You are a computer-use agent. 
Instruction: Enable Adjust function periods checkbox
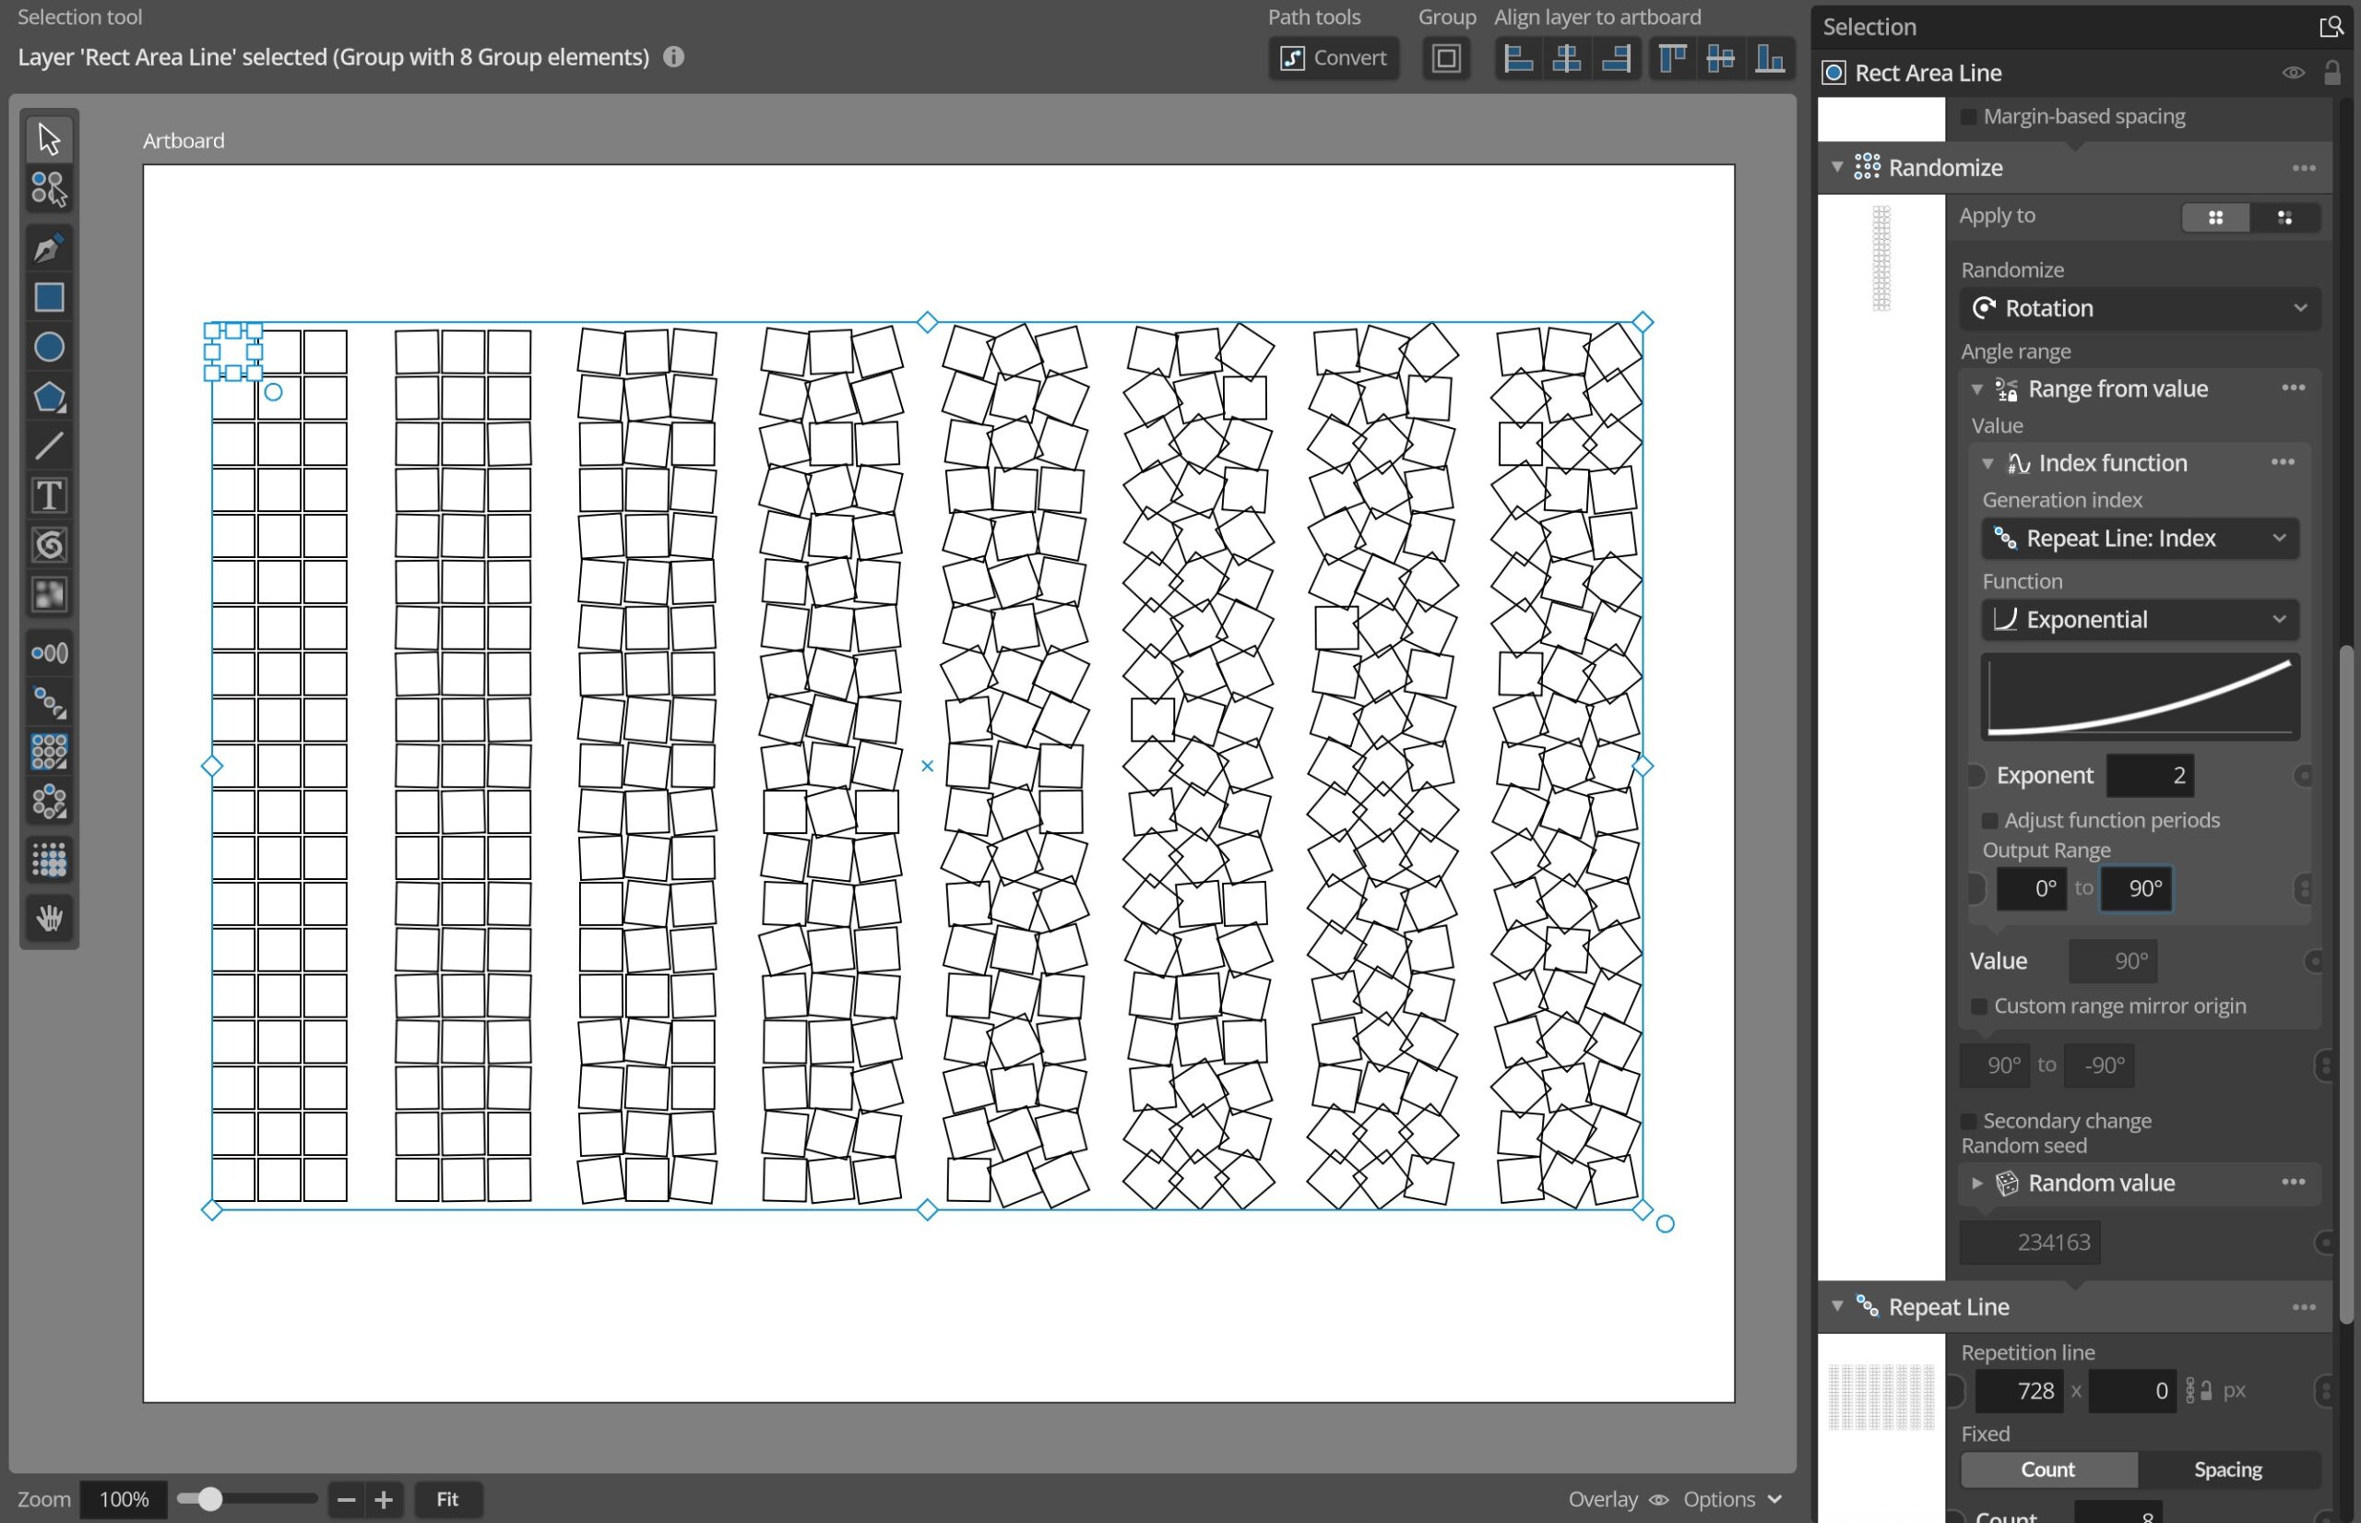1990,821
